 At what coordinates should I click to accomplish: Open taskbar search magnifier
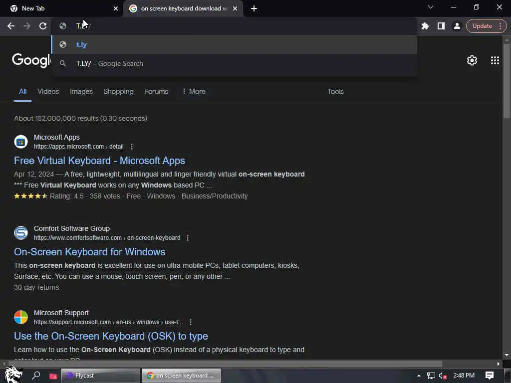(x=36, y=376)
